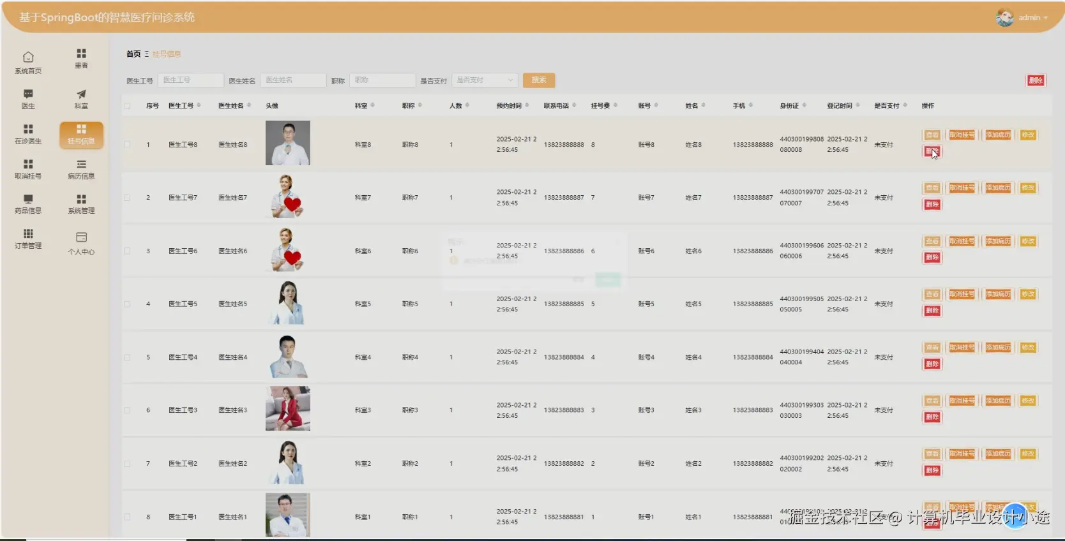Screen dimensions: 1065x541
Task: Click phone number 13823888885 cell
Action: tap(564, 304)
